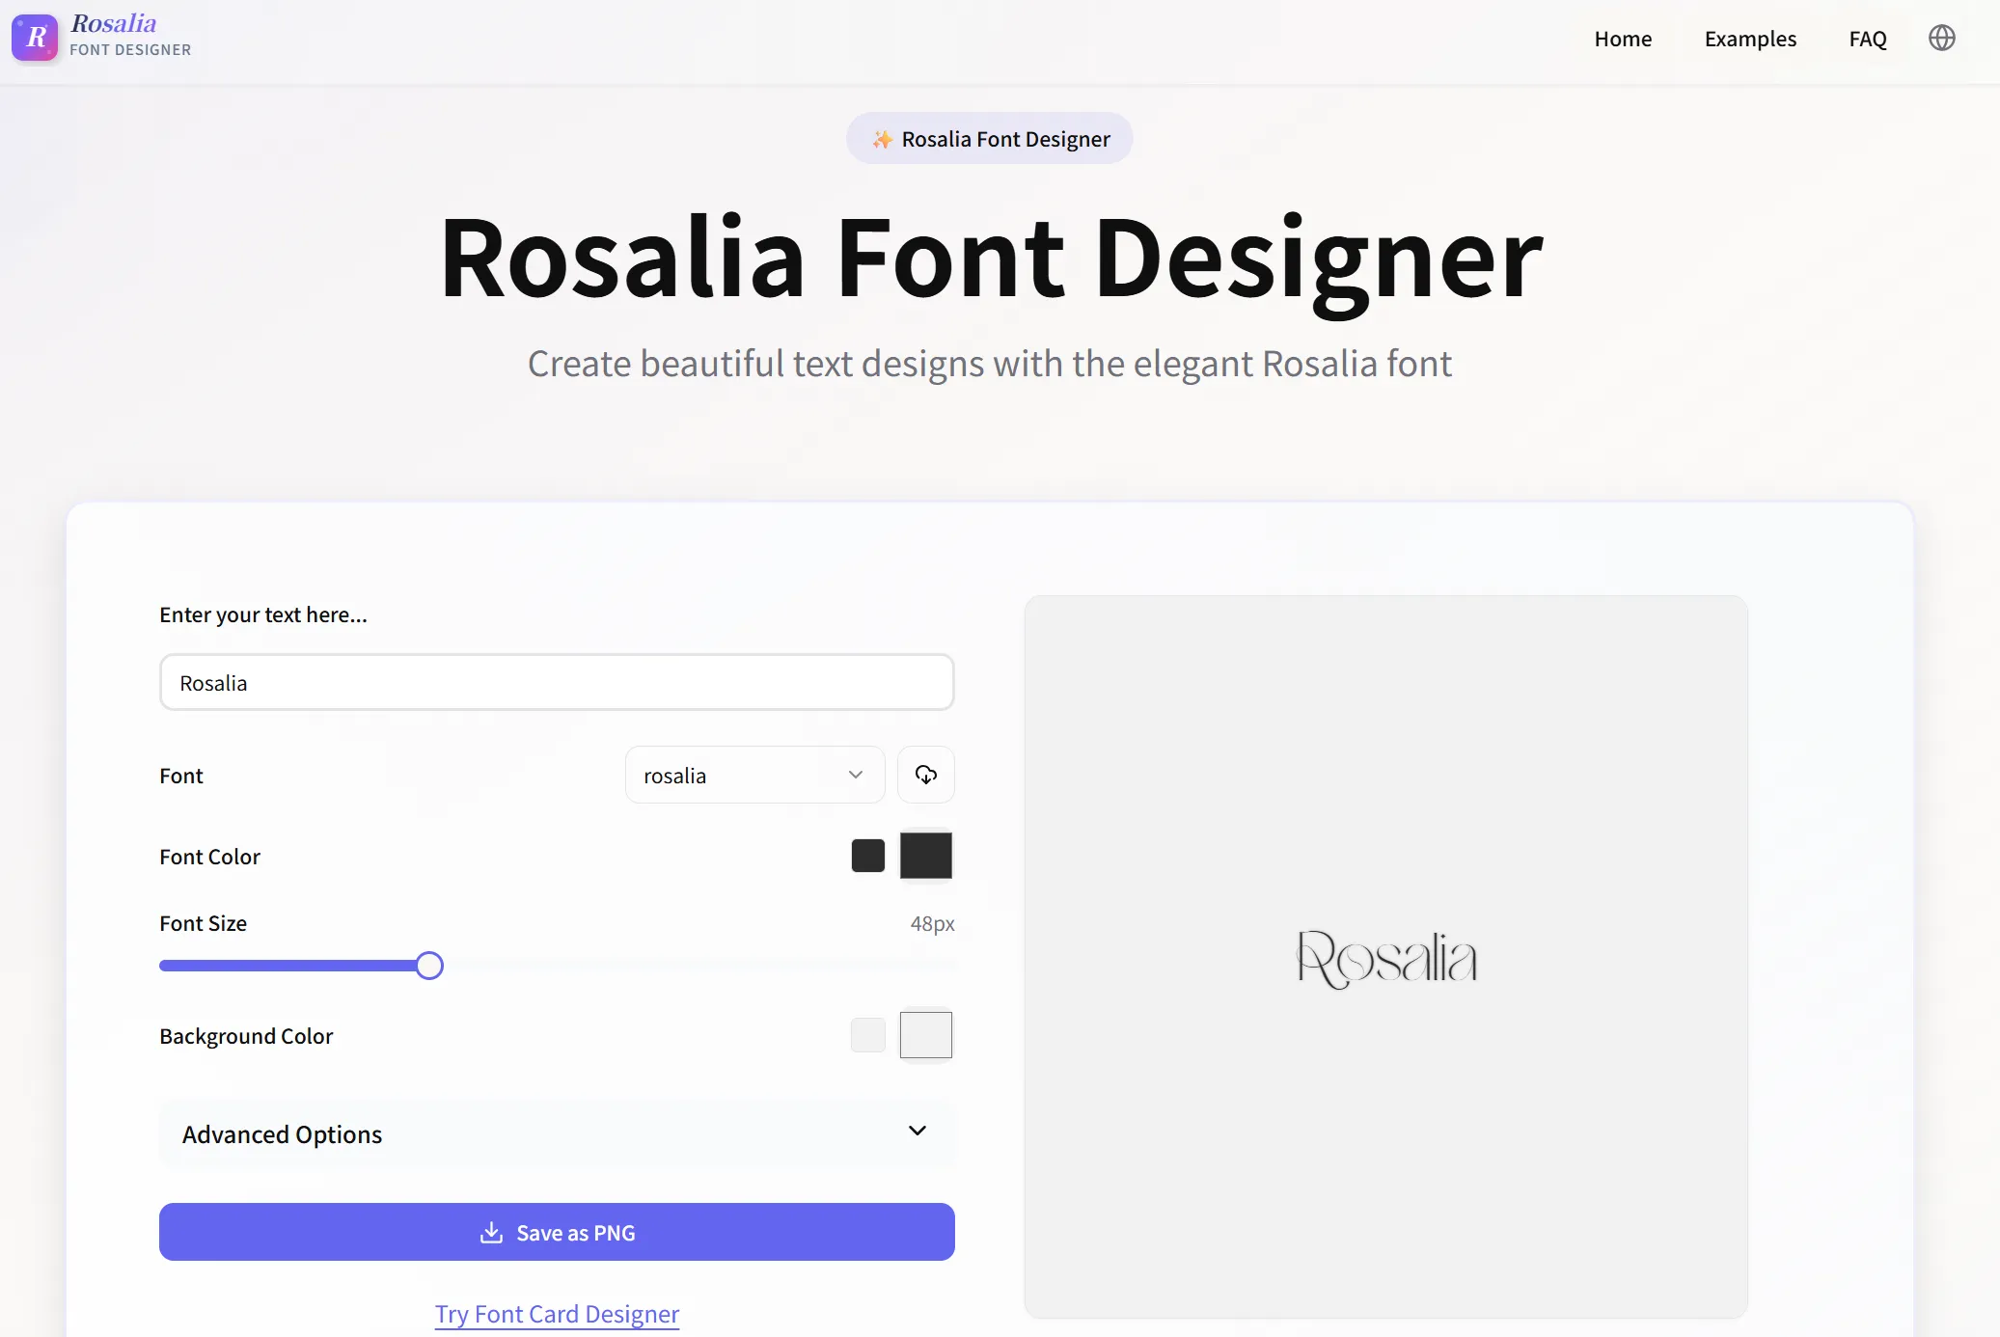Image resolution: width=2000 pixels, height=1337 pixels.
Task: Click the Font Size slider handle
Action: click(x=429, y=966)
